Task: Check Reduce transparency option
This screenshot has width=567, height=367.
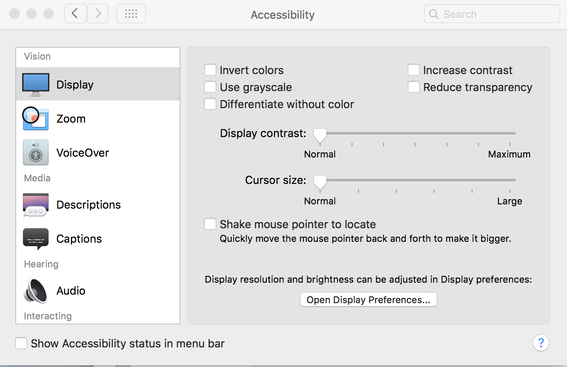Action: pos(414,87)
